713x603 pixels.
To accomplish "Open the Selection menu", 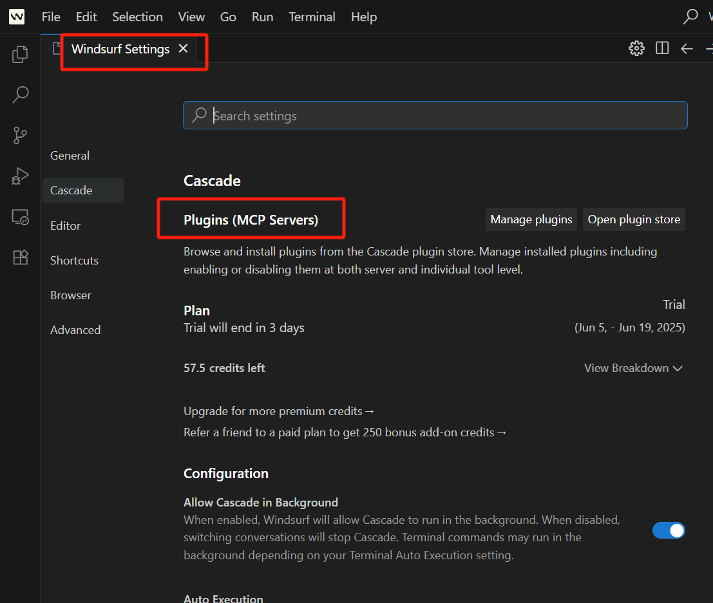I will point(137,17).
